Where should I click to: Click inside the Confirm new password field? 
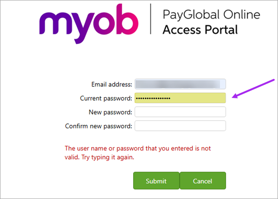180,126
